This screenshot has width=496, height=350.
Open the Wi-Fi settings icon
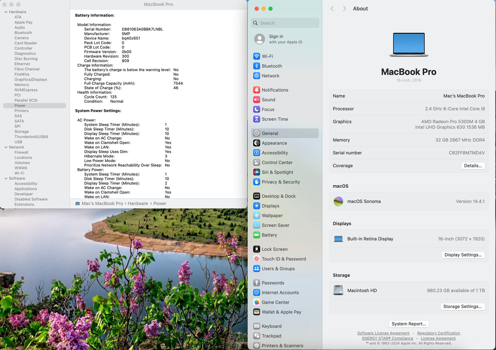click(256, 56)
